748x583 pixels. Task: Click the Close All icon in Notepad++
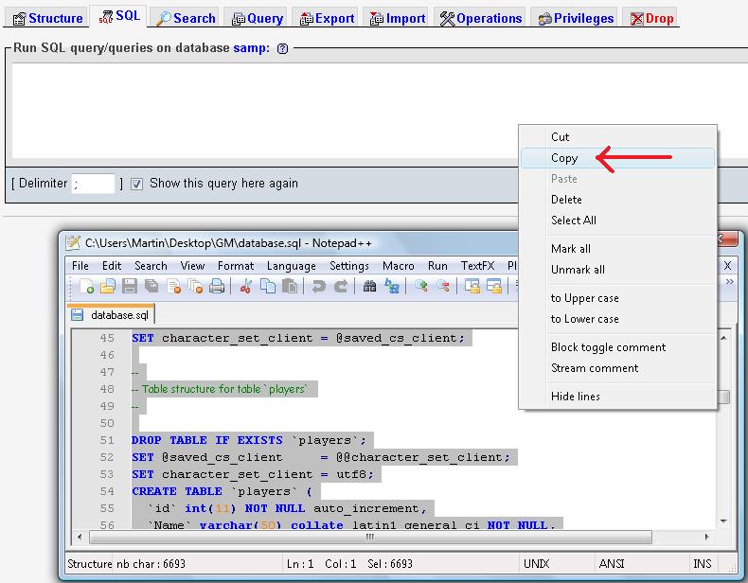[196, 286]
